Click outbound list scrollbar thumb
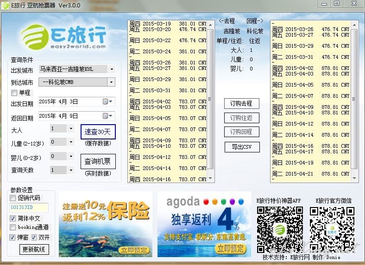The width and height of the screenshot is (365, 265). [210, 99]
